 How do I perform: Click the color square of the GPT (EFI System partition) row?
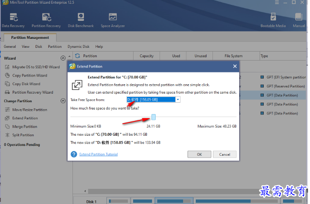tap(262, 77)
